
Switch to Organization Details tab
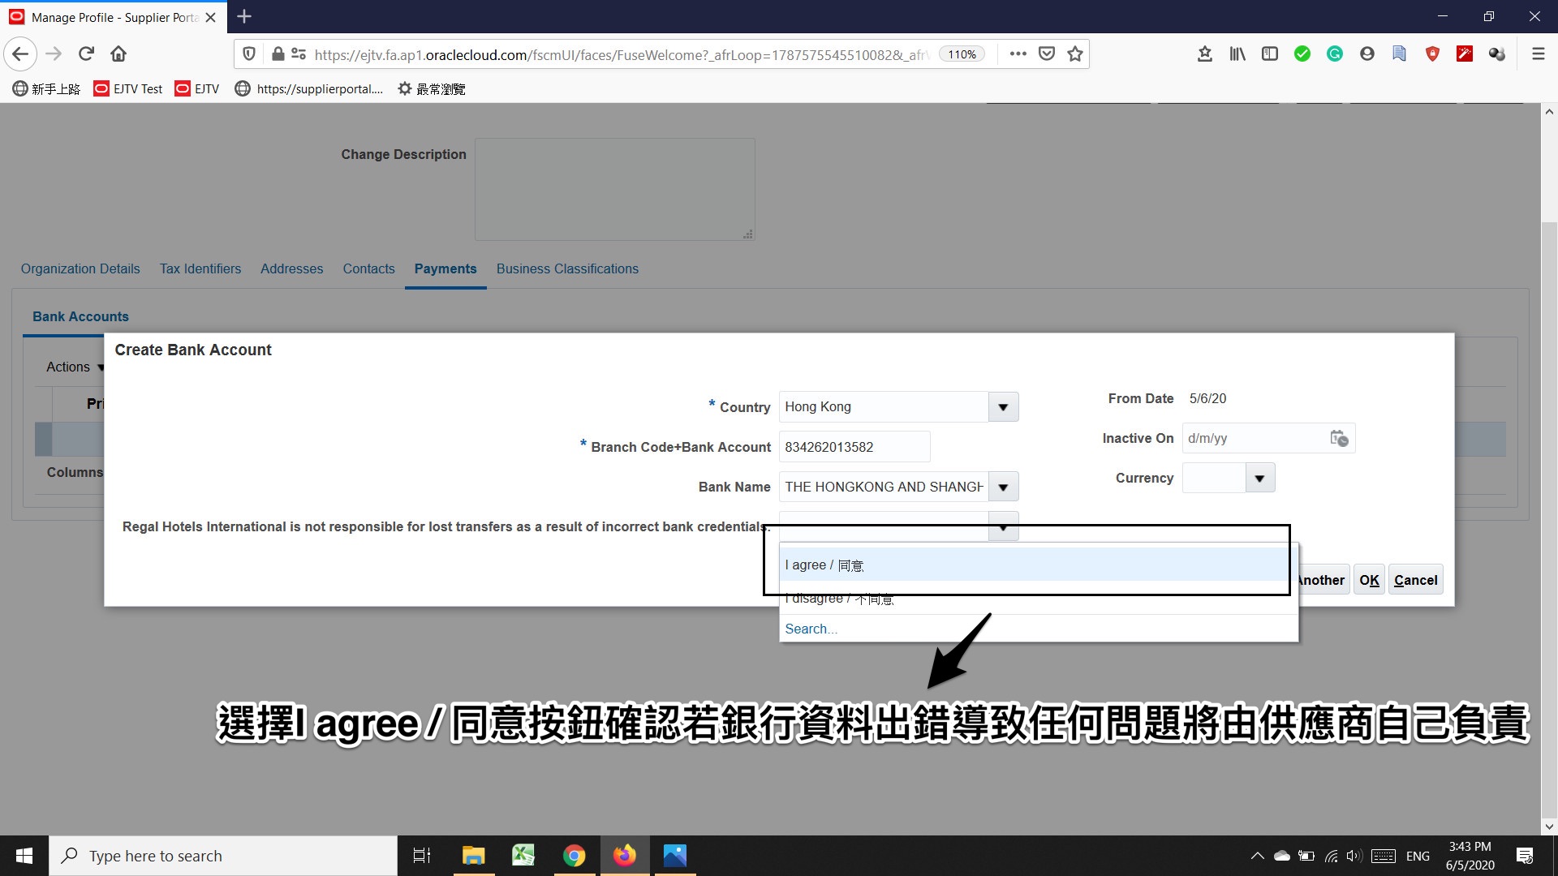click(80, 269)
